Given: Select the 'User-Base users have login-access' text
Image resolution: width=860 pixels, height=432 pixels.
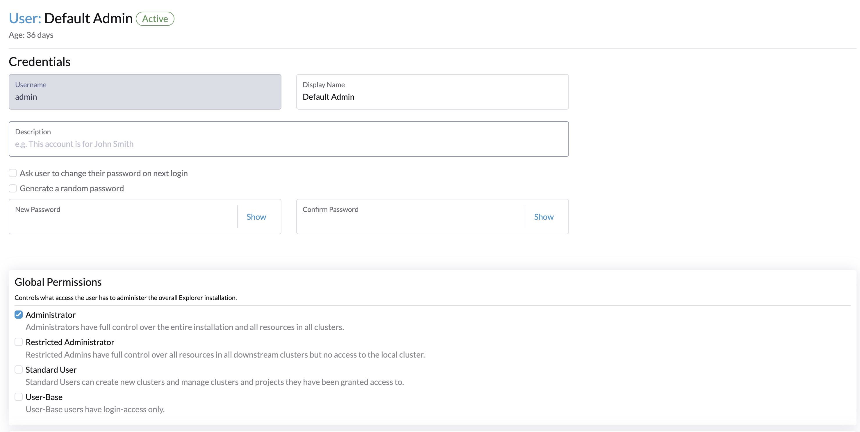Looking at the screenshot, I should pos(95,409).
